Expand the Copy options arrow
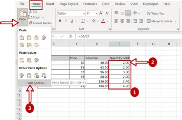The image size is (182, 120). 43,17
